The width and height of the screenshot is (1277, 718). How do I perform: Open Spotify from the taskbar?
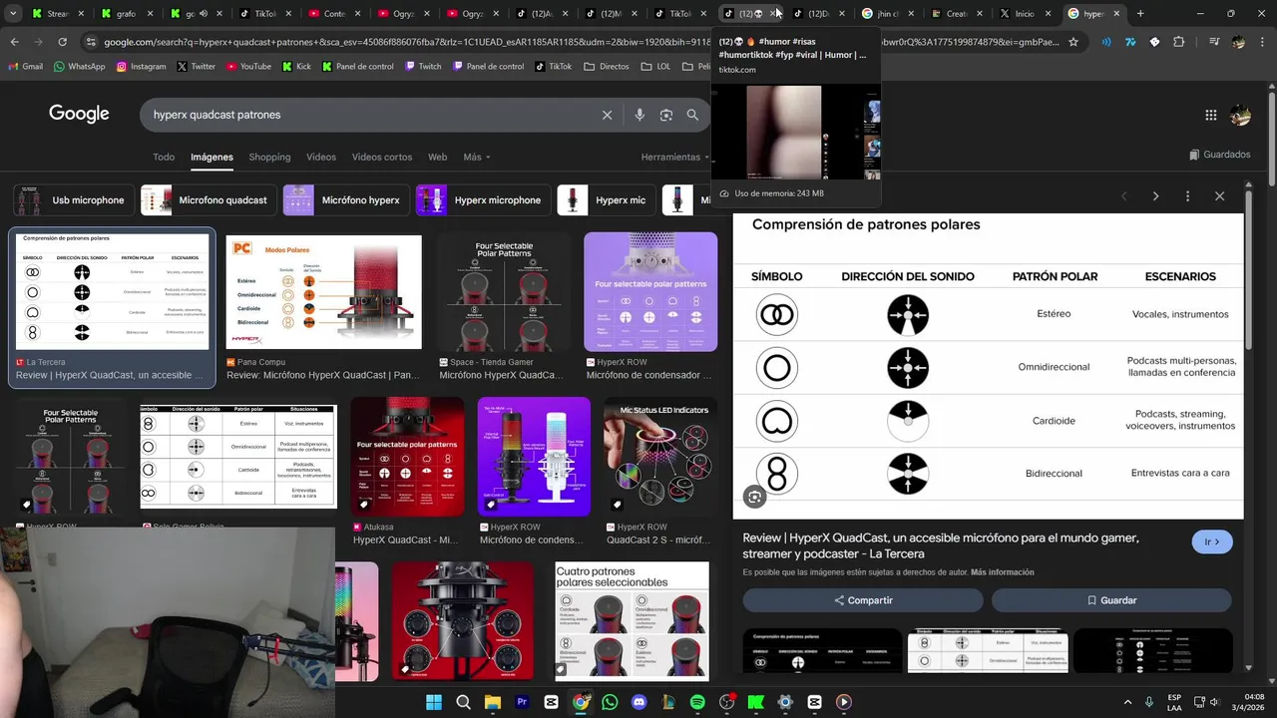point(697,702)
